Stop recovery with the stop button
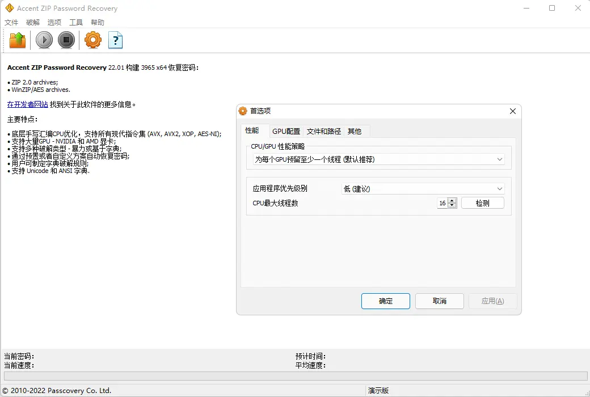This screenshot has height=397, width=590. pyautogui.click(x=66, y=40)
